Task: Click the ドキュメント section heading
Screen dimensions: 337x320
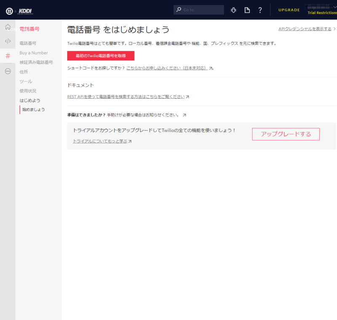Action: [80, 85]
